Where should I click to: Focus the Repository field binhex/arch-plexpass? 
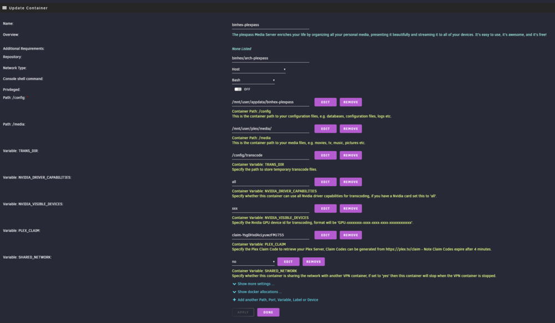270,58
